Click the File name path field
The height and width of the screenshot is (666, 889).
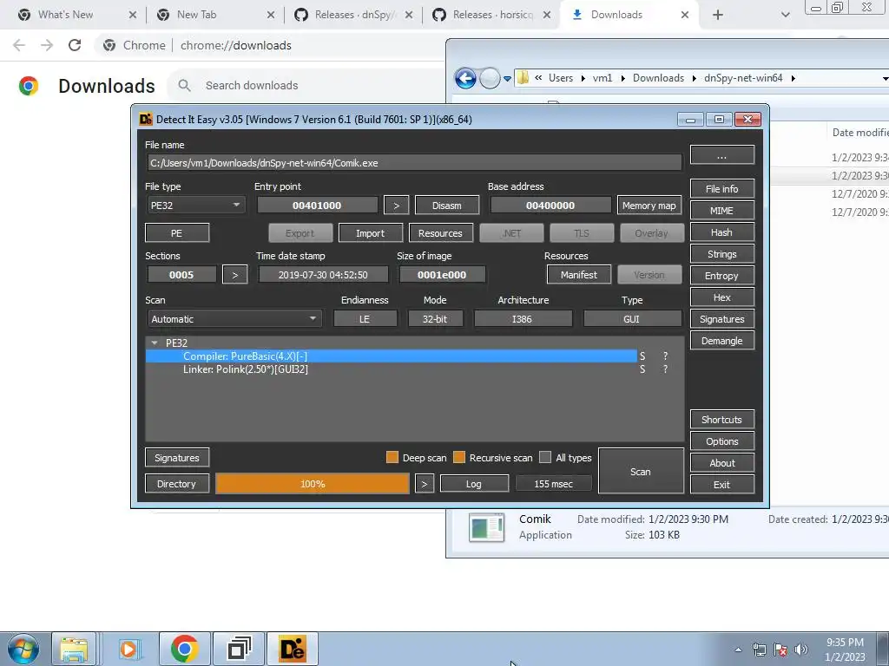pyautogui.click(x=414, y=163)
